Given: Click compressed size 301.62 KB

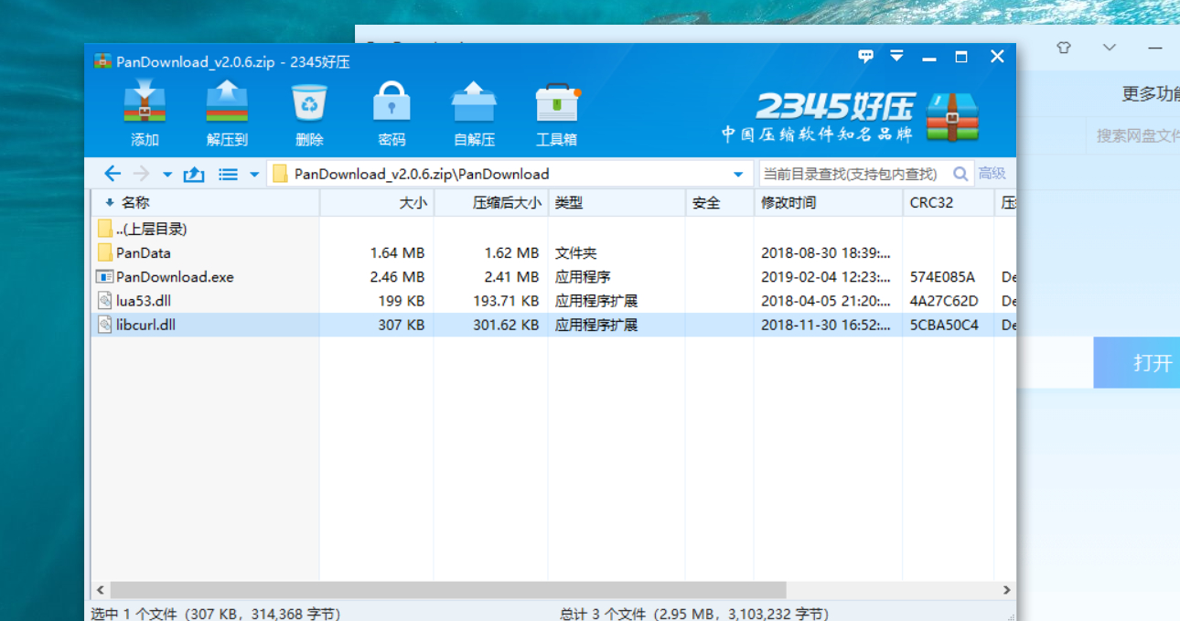Looking at the screenshot, I should [504, 325].
